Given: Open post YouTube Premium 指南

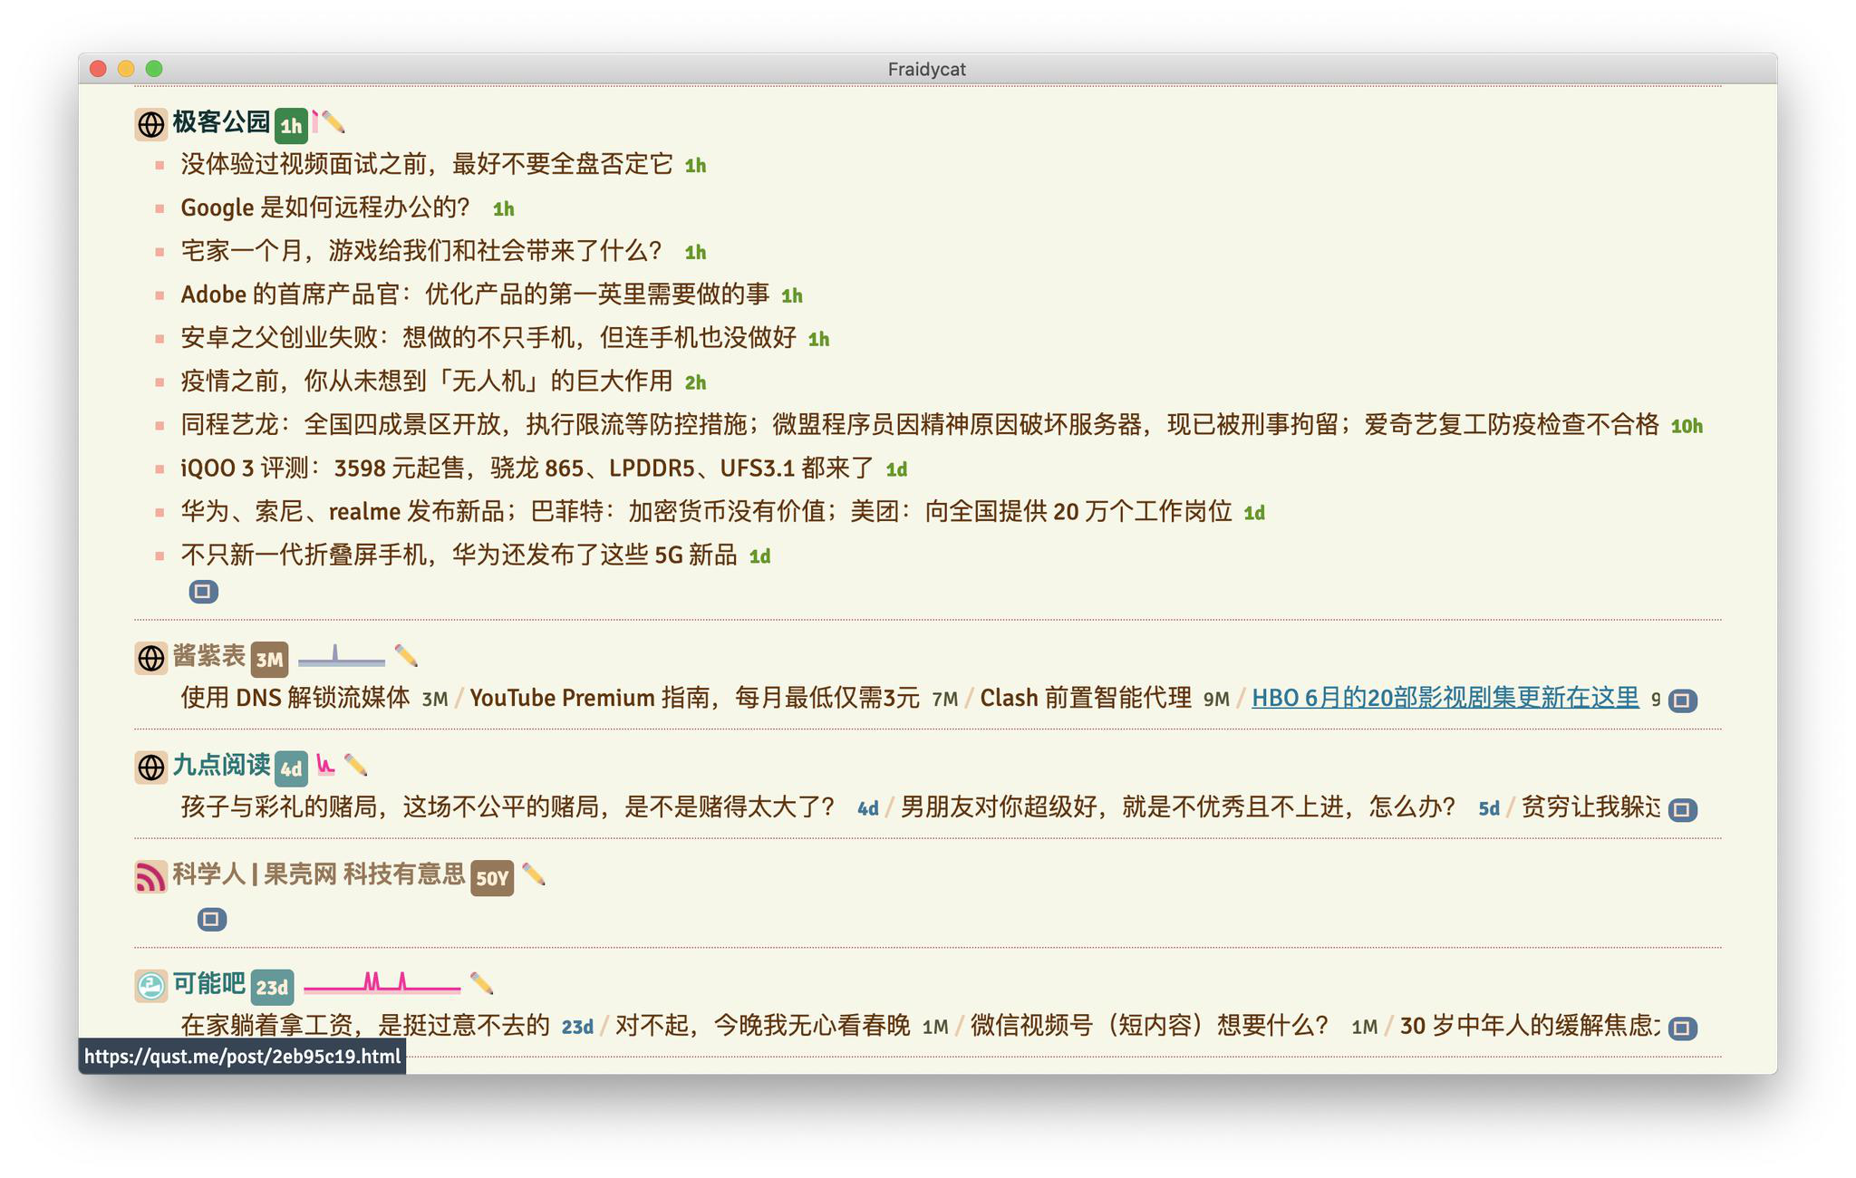Looking at the screenshot, I should (694, 698).
